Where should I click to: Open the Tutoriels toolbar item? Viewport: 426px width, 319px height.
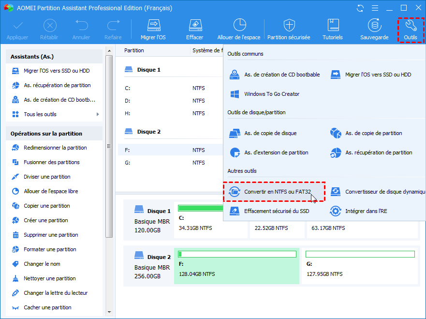tap(333, 30)
